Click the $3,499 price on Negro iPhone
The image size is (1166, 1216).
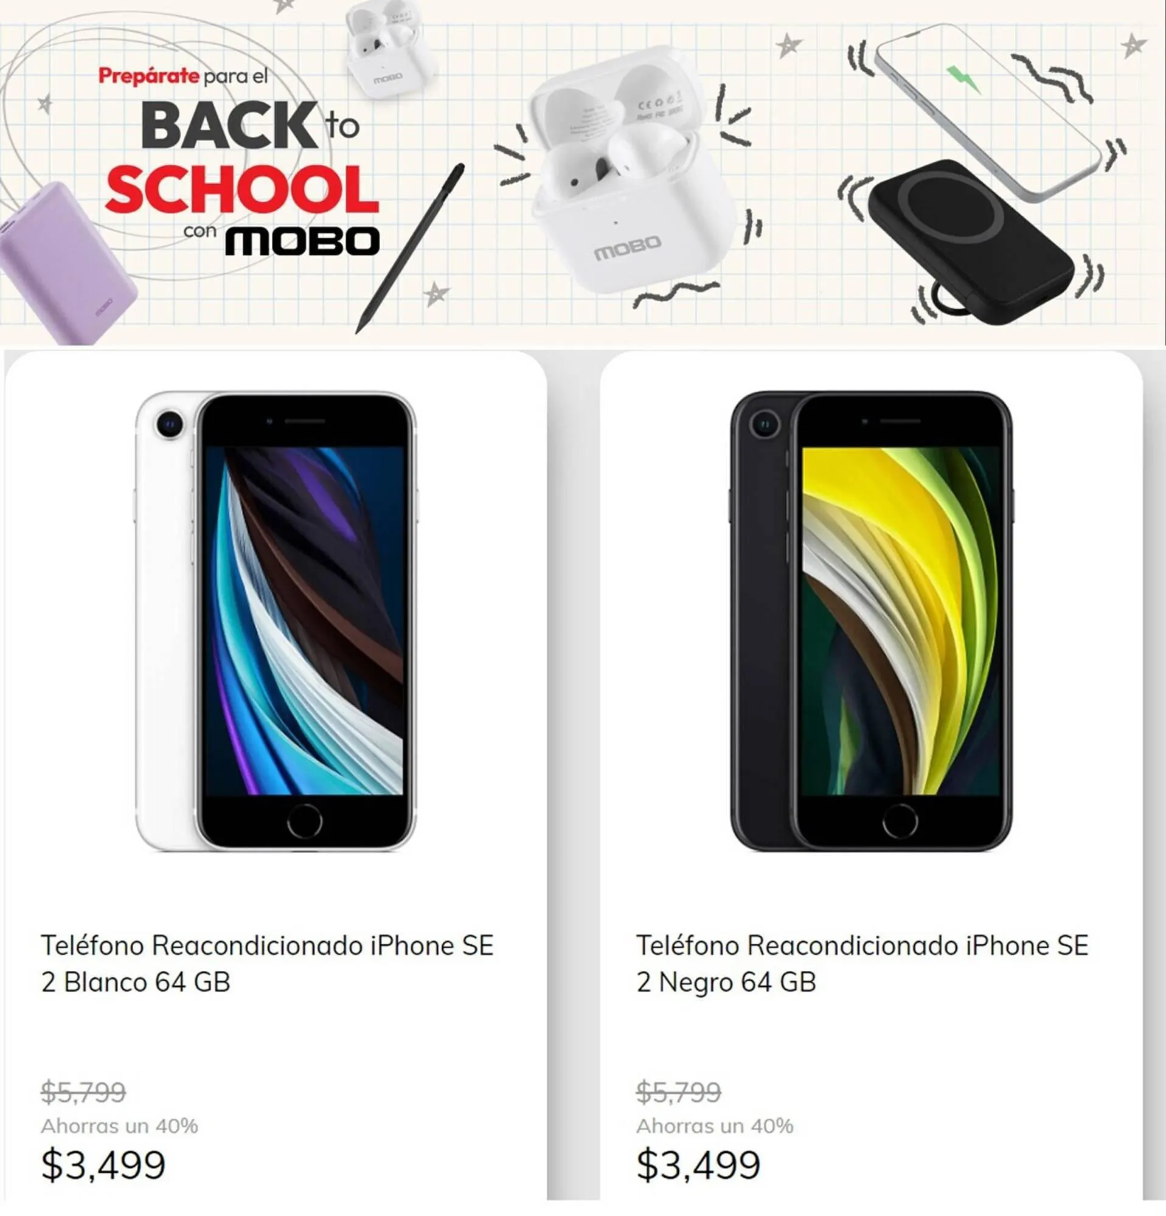[x=698, y=1164]
